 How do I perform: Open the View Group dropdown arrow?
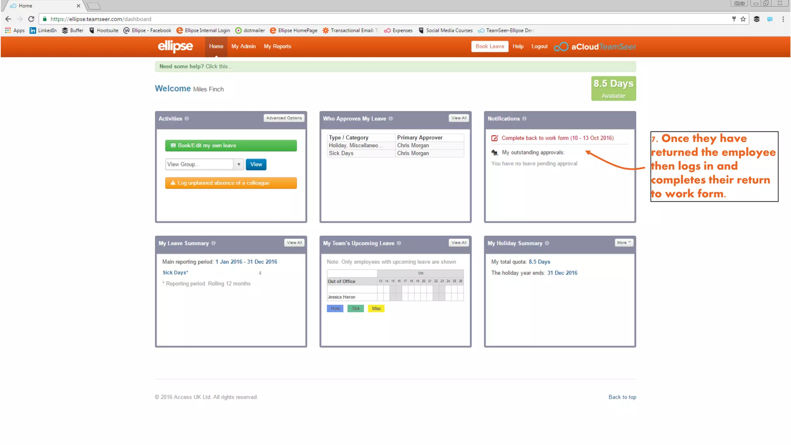click(x=239, y=165)
